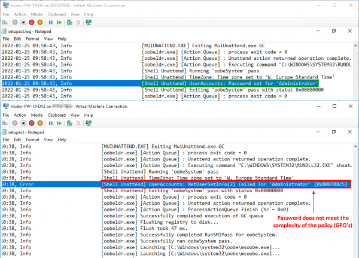The width and height of the screenshot is (359, 258).
Task: Shut down Hodor-PW-19-DX with the red icon
Action: 32,23
